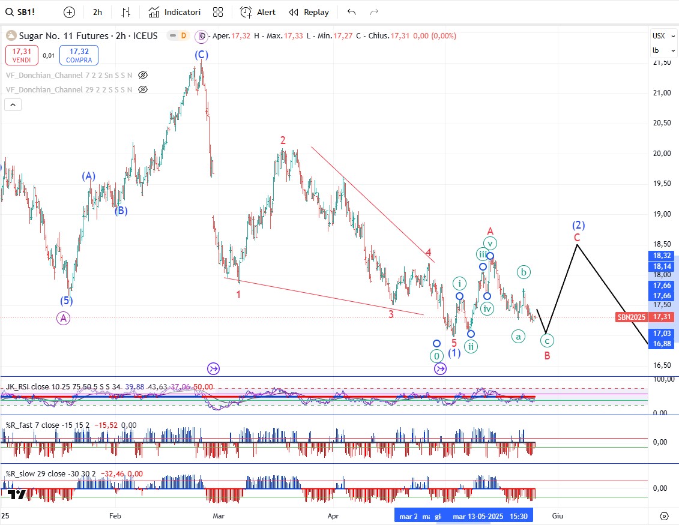This screenshot has width=679, height=525.
Task: Select red wave label 3
Action: point(391,314)
